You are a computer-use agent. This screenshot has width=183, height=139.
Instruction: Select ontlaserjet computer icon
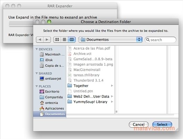click(x=42, y=78)
